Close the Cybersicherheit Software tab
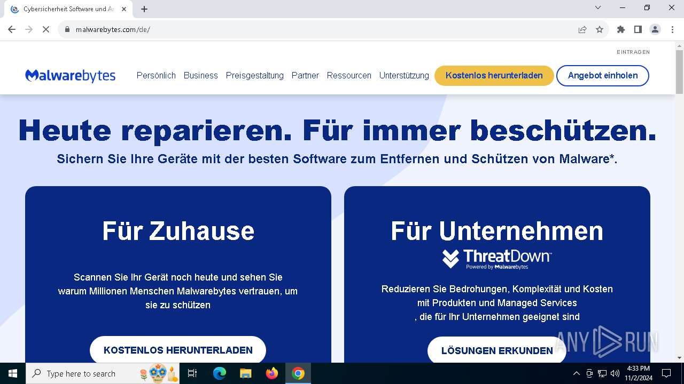 pos(125,9)
